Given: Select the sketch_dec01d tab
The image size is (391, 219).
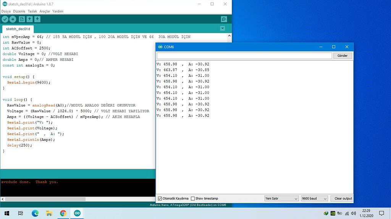Looking at the screenshot, I should pos(18,29).
